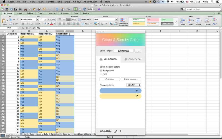Click the Undo arrow icon

[44, 9]
